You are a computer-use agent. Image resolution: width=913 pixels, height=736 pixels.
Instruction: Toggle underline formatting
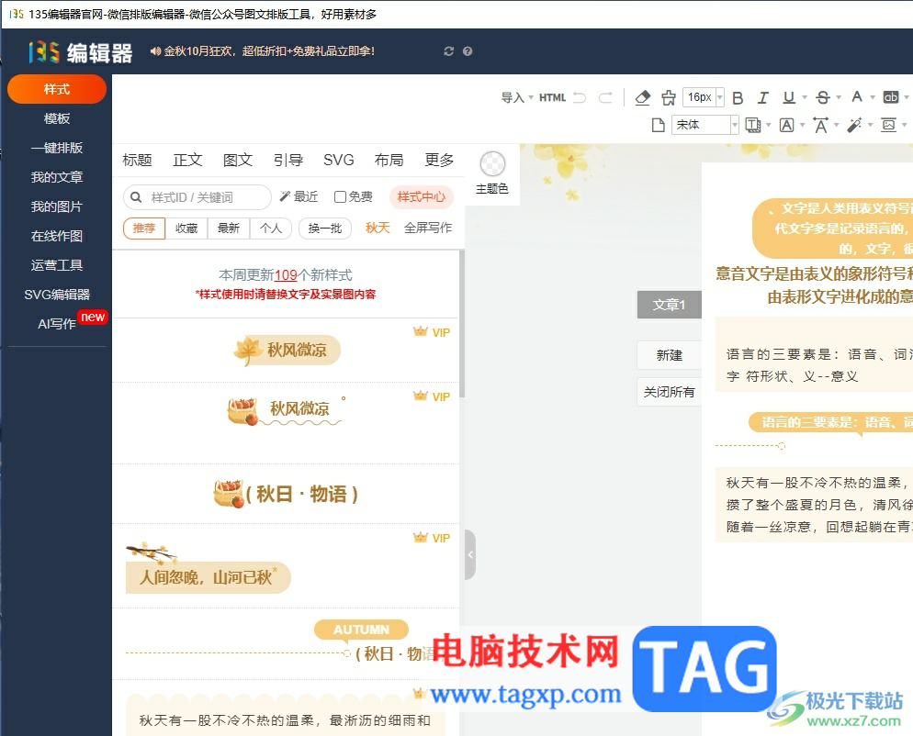click(789, 98)
